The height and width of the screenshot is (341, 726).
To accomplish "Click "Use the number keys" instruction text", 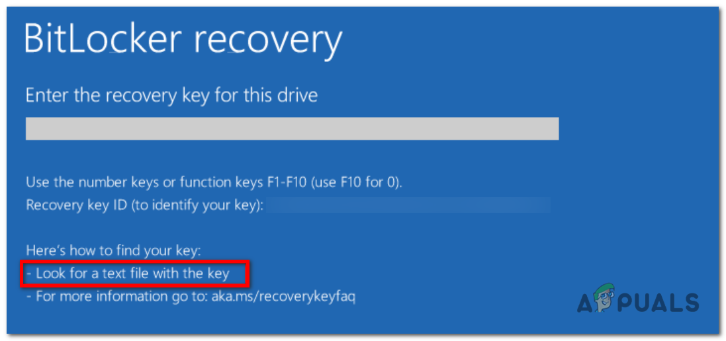I will point(81,182).
